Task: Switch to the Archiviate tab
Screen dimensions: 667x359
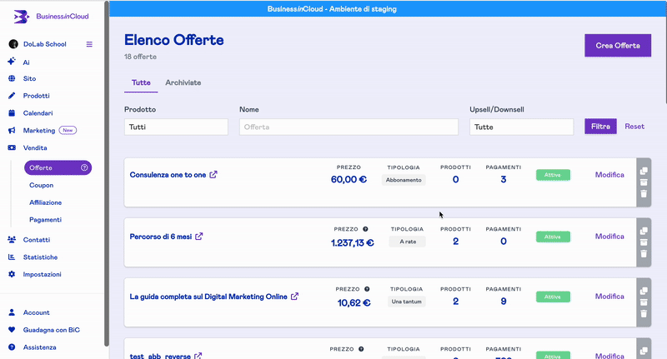Action: coord(183,83)
